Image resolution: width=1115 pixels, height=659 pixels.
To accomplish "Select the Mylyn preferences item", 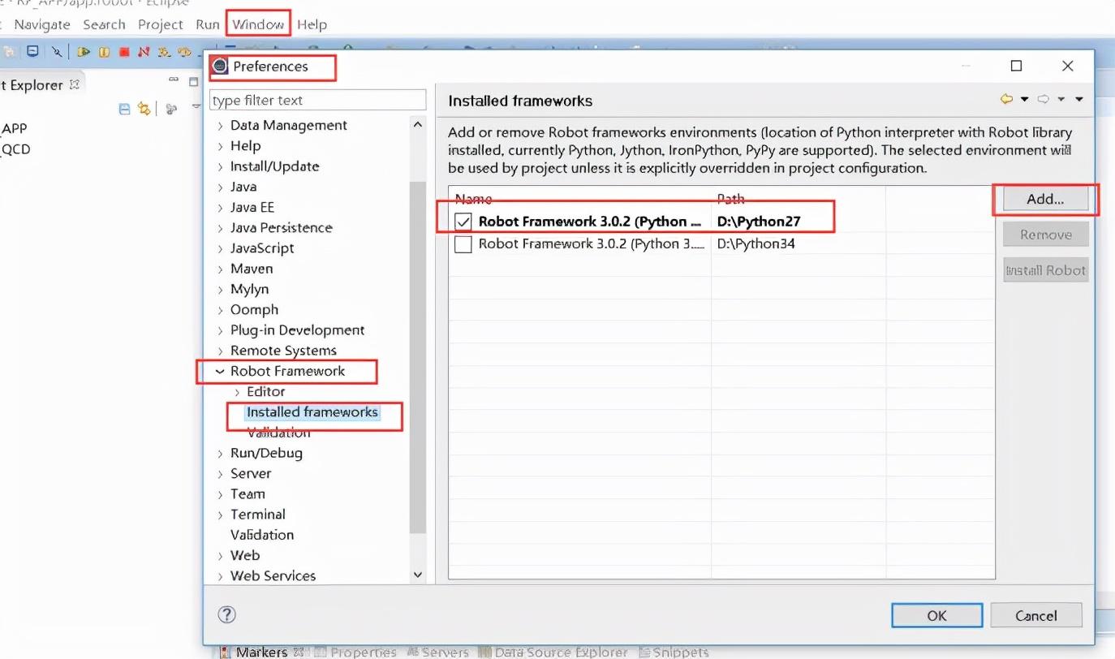I will (249, 289).
